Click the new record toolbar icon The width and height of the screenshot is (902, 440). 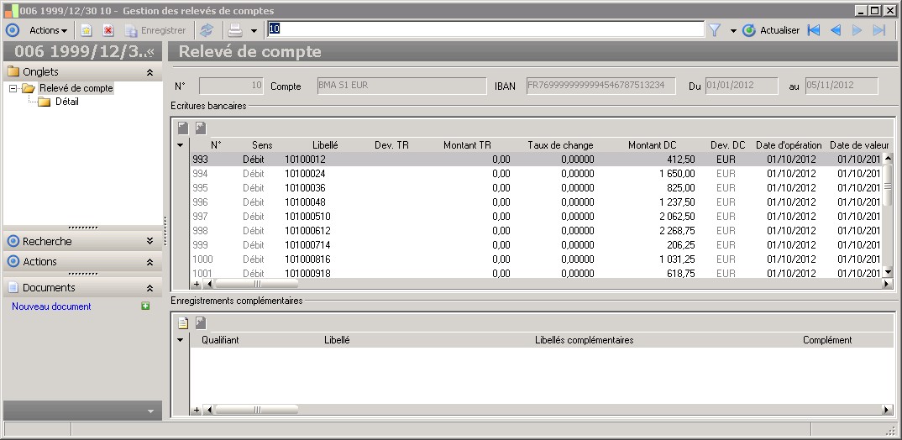click(x=86, y=30)
